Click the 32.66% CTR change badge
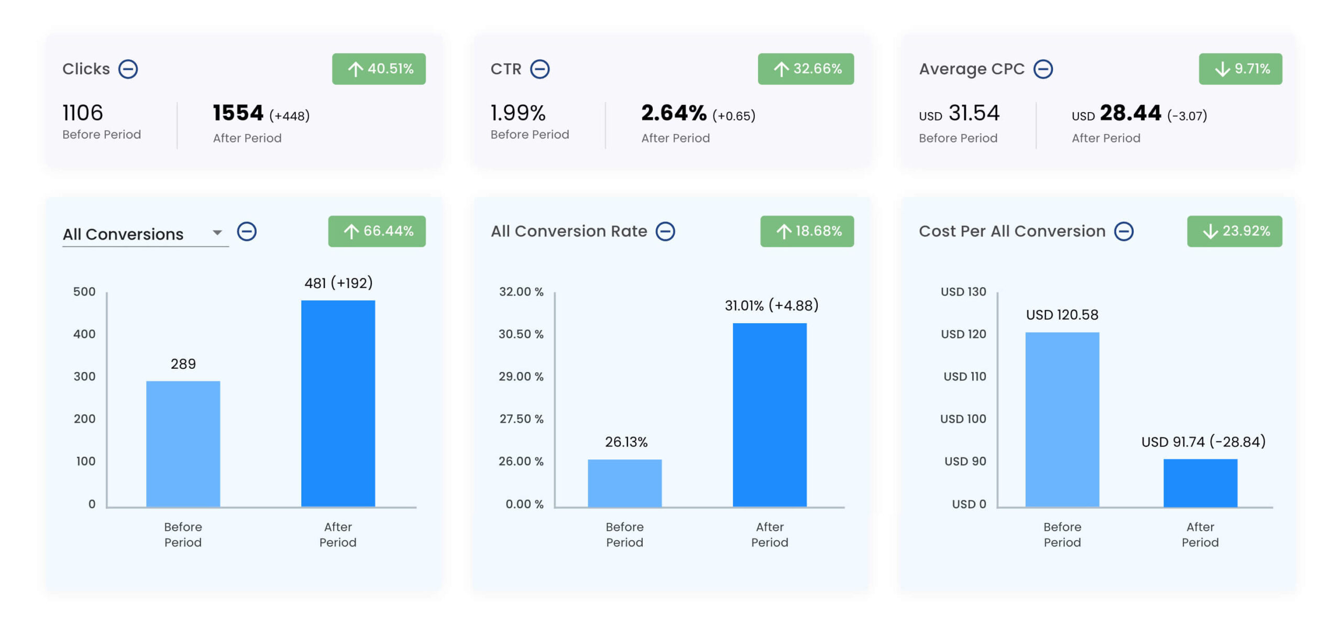 click(805, 69)
